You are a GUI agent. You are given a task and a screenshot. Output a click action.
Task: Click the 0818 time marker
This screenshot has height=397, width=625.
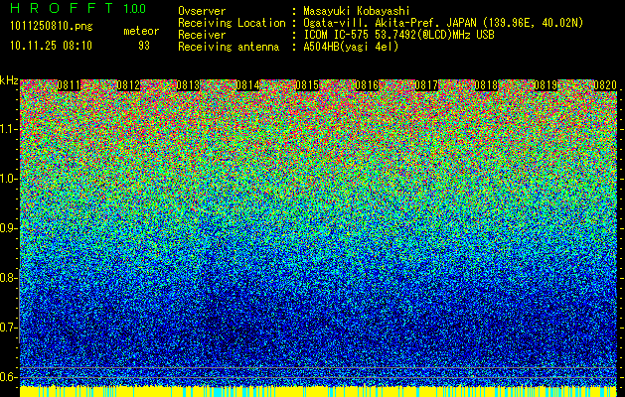(x=486, y=85)
